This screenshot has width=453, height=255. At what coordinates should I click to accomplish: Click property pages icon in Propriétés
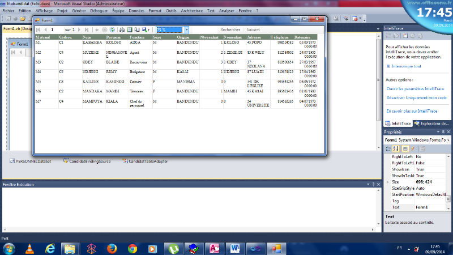(x=422, y=148)
